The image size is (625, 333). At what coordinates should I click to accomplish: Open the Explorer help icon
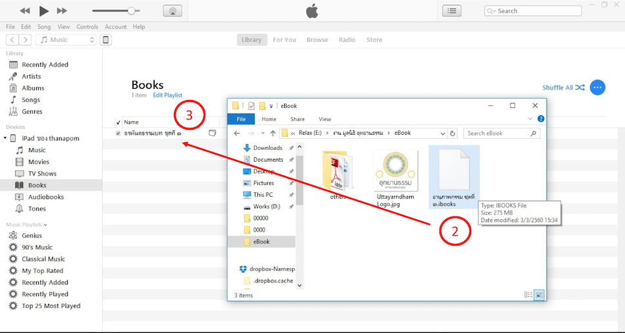pos(541,118)
